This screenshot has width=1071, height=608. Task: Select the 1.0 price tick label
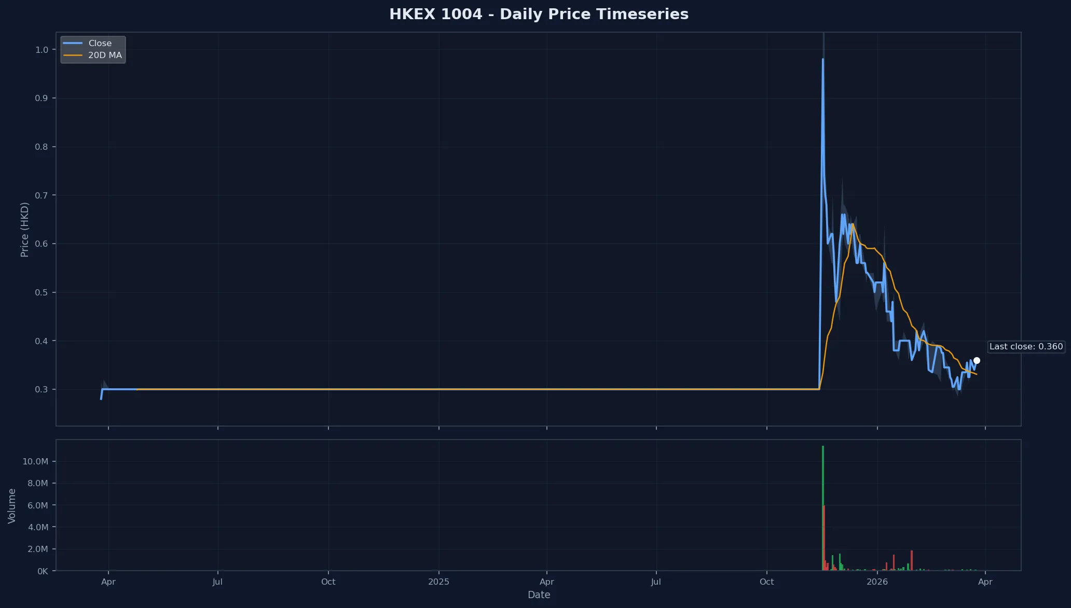click(x=40, y=50)
